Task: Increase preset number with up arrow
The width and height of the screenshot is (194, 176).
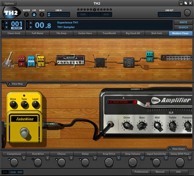Action: click(x=31, y=23)
